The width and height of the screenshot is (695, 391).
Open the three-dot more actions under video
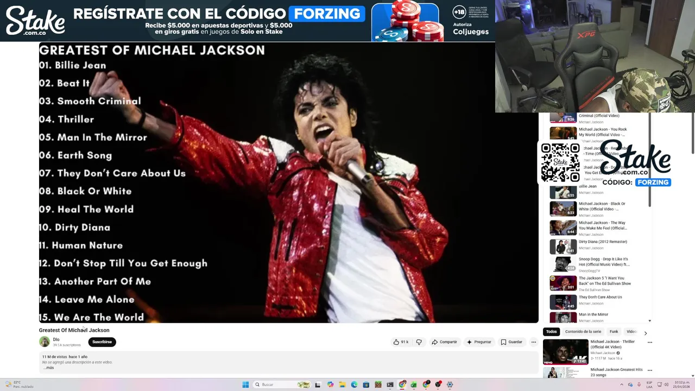point(534,342)
